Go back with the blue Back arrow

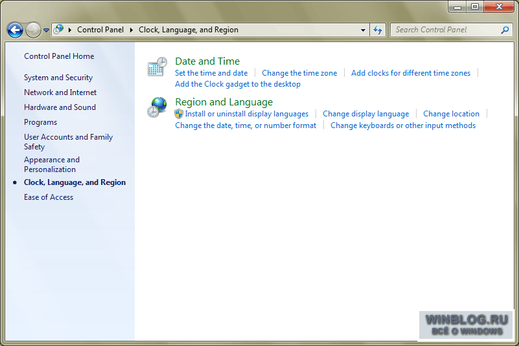[15, 30]
